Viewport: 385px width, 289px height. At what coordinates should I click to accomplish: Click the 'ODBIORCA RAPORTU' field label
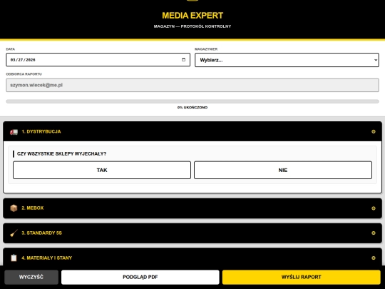pyautogui.click(x=24, y=74)
